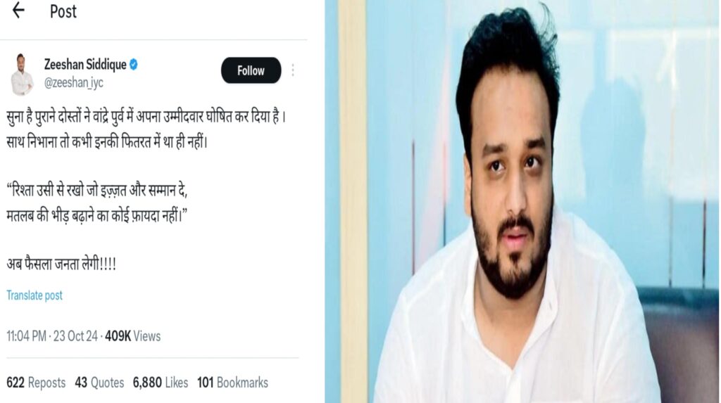Viewport: 721px width, 403px height.
Task: Open the three-dot more options menu
Action: pyautogui.click(x=293, y=70)
